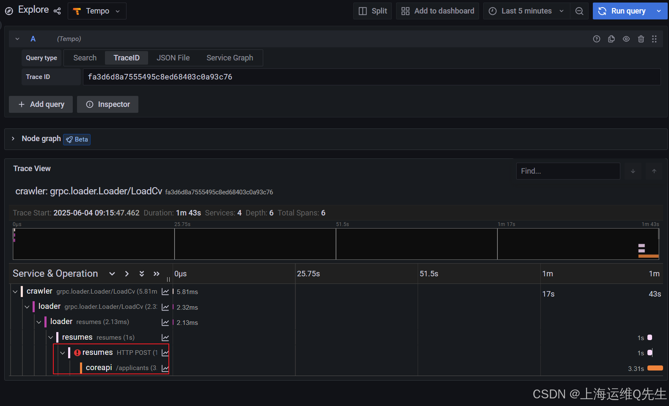Viewport: 669px width, 406px height.
Task: Click Run query
Action: (x=622, y=11)
